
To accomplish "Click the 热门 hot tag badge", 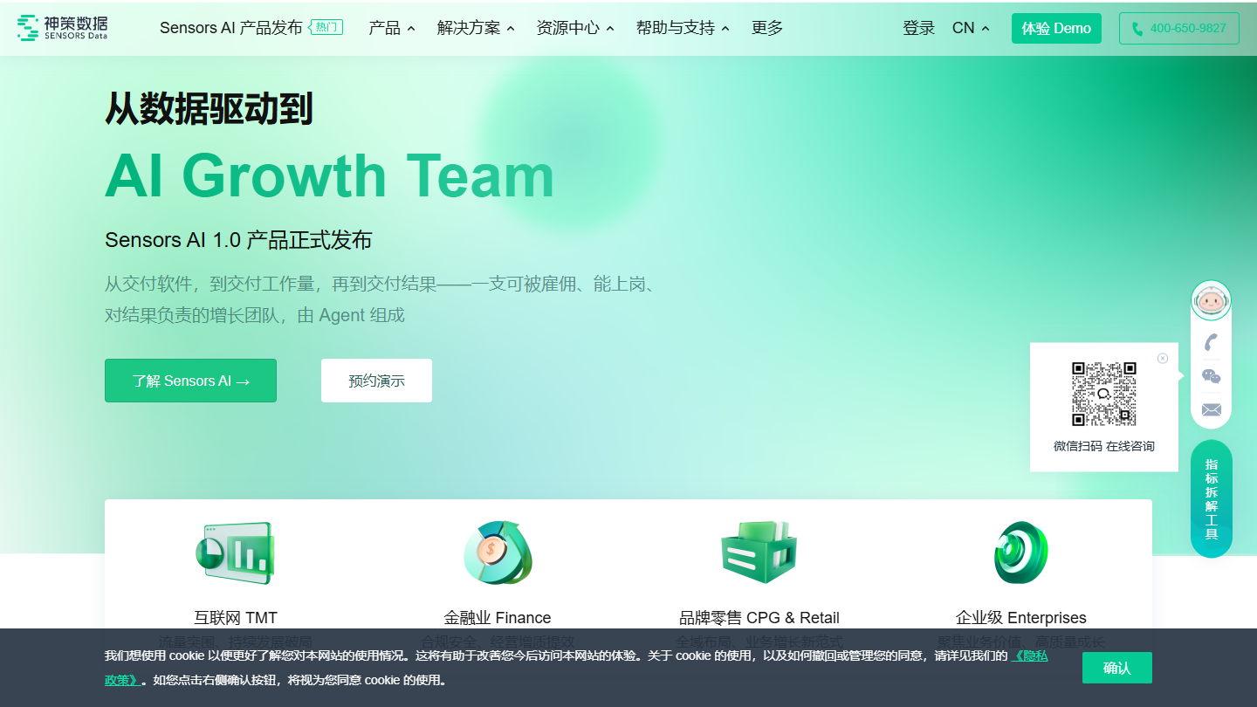I will [x=326, y=28].
